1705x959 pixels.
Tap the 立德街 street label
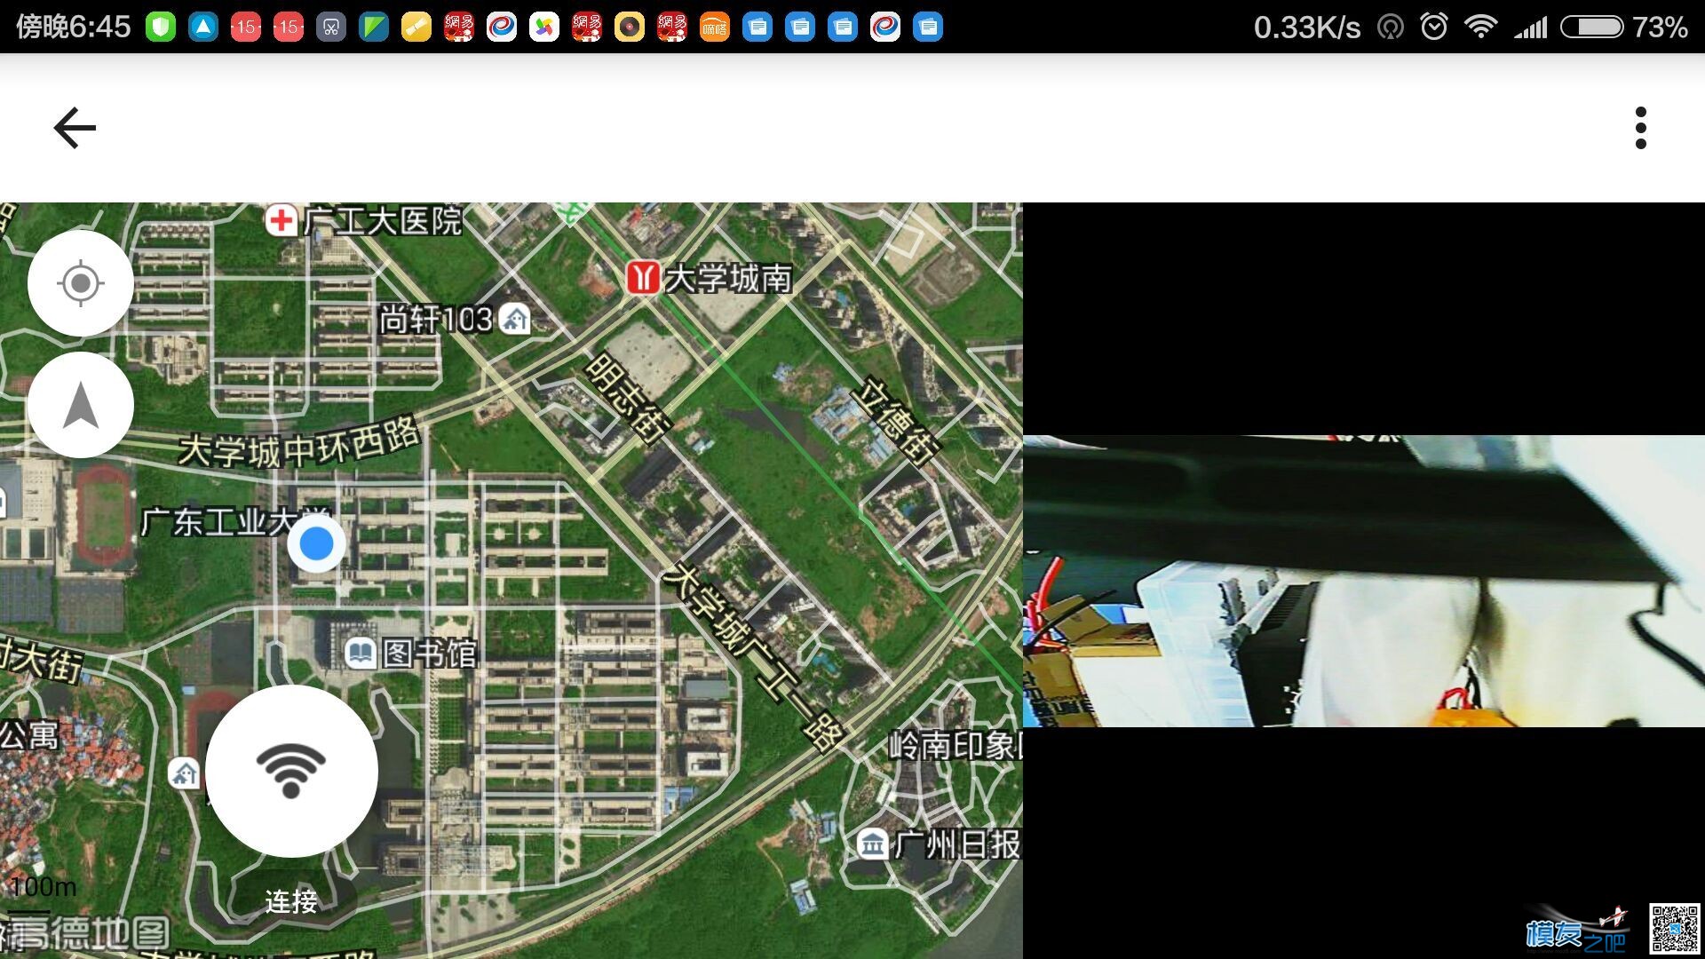[895, 421]
